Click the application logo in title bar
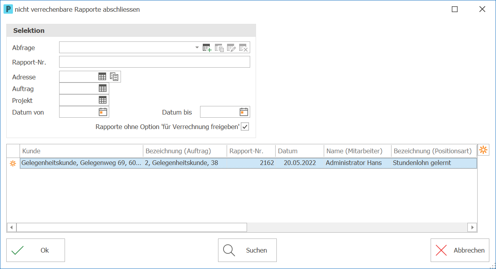The image size is (496, 269). (8, 9)
